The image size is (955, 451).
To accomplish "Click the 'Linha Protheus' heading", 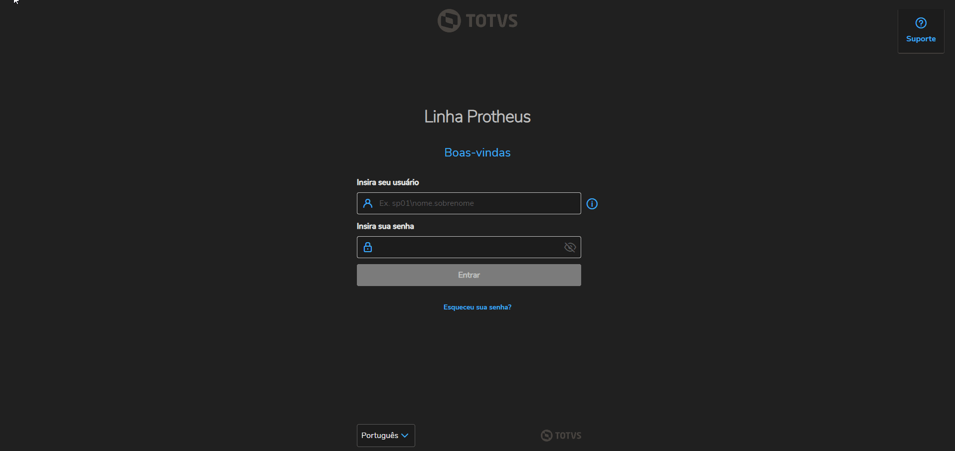I will click(477, 117).
